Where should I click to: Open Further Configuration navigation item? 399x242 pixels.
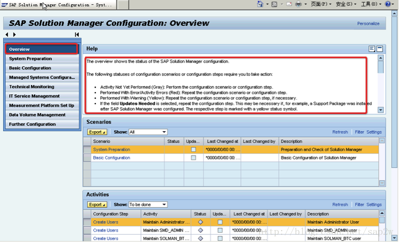(42, 124)
